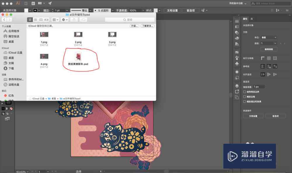This screenshot has width=292, height=173.
Task: Toggle show grid in Properties panel
Action: [x=269, y=58]
